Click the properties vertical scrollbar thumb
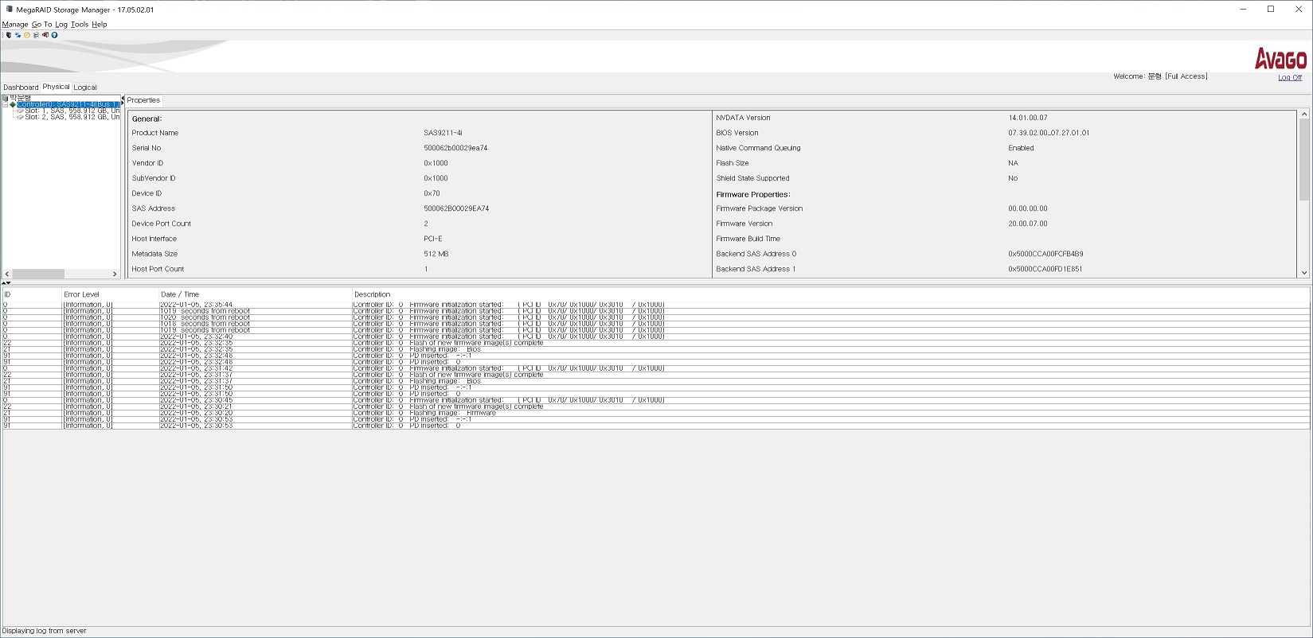Screen dimensions: 1313x638 coord(1304,160)
